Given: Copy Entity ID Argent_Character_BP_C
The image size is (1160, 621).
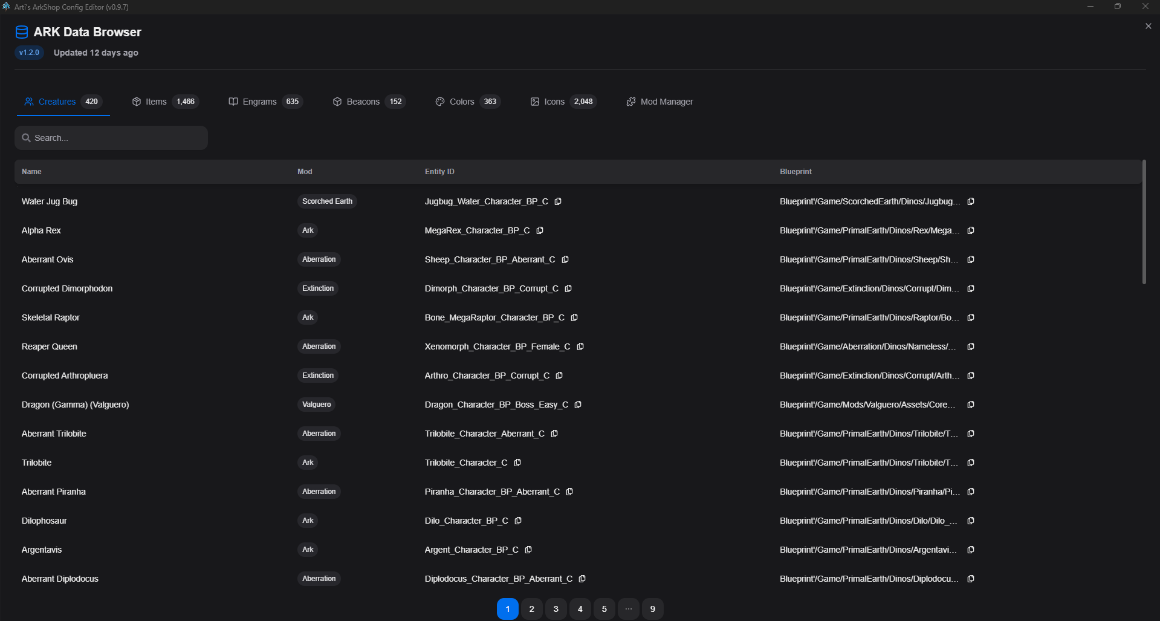Looking at the screenshot, I should click(x=528, y=550).
